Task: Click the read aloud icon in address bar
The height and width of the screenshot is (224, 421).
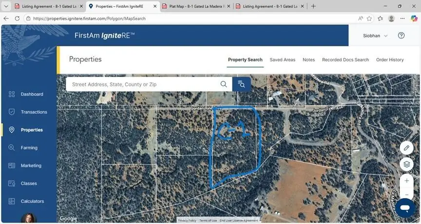Action: pyautogui.click(x=361, y=19)
